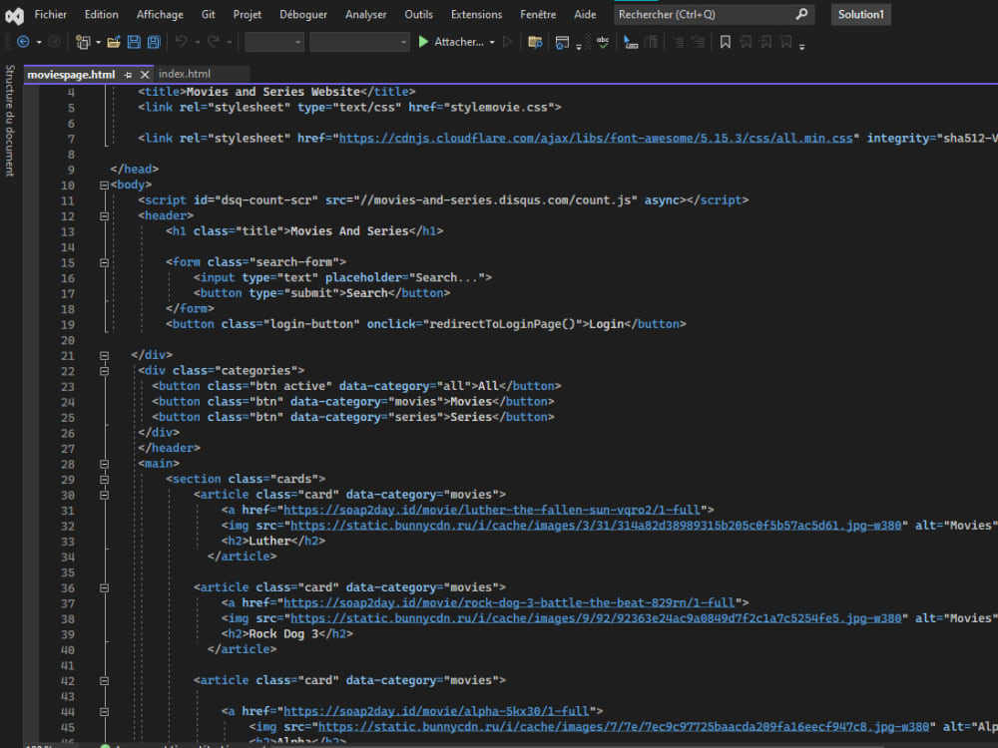The width and height of the screenshot is (998, 748).
Task: Toggle a bookmark using the bookmark icon
Action: tap(725, 42)
